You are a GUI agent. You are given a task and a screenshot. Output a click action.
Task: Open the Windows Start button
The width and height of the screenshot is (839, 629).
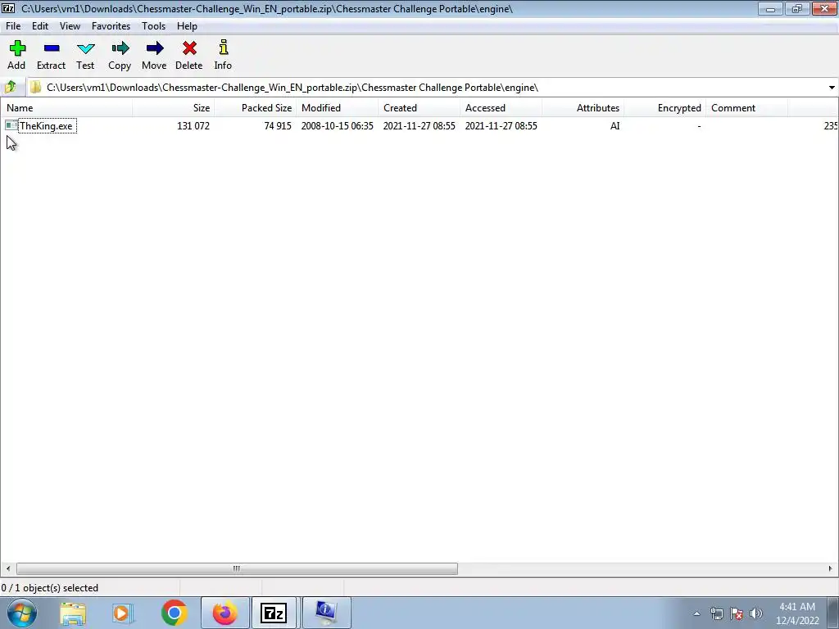[x=22, y=613]
